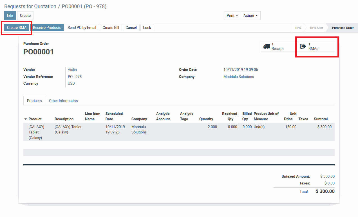Sort by Taxes column header
This screenshot has width=358, height=217.
[x=303, y=119]
